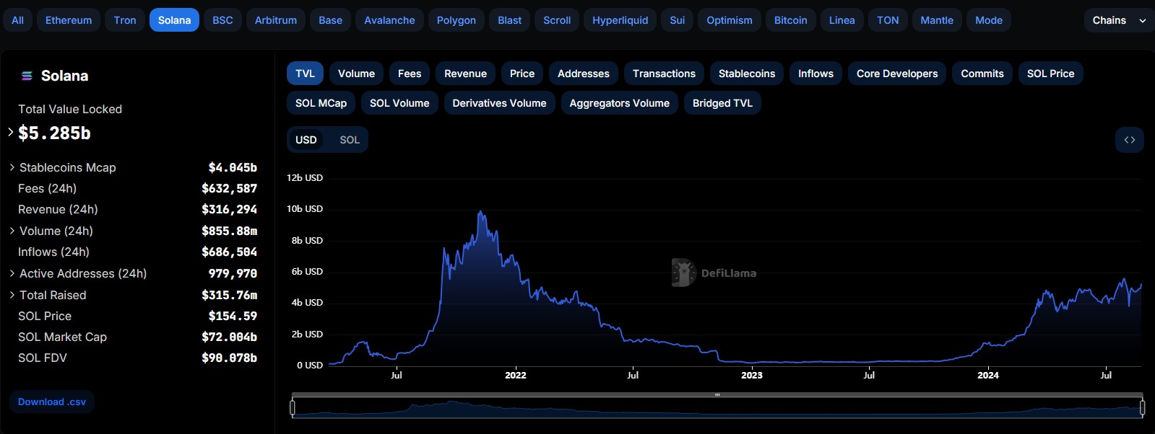Image resolution: width=1155 pixels, height=434 pixels.
Task: Switch chart denomination to USD
Action: pos(306,140)
